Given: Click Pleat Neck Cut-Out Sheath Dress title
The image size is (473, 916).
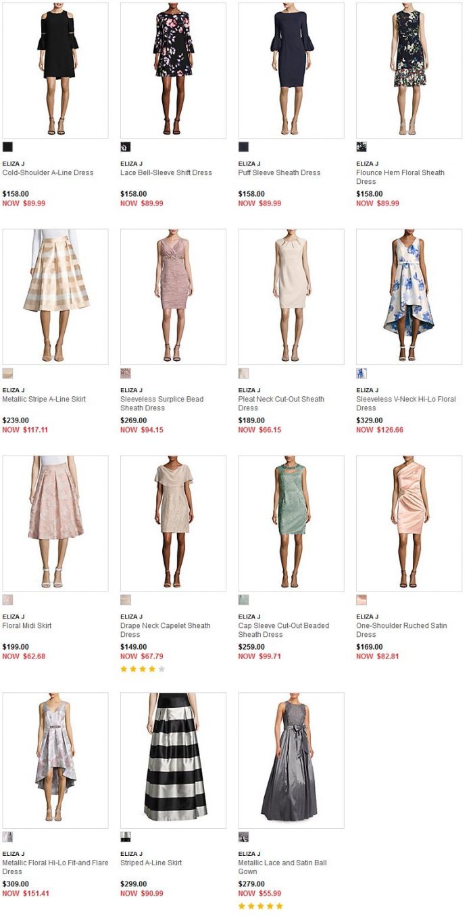Looking at the screenshot, I should click(x=281, y=404).
